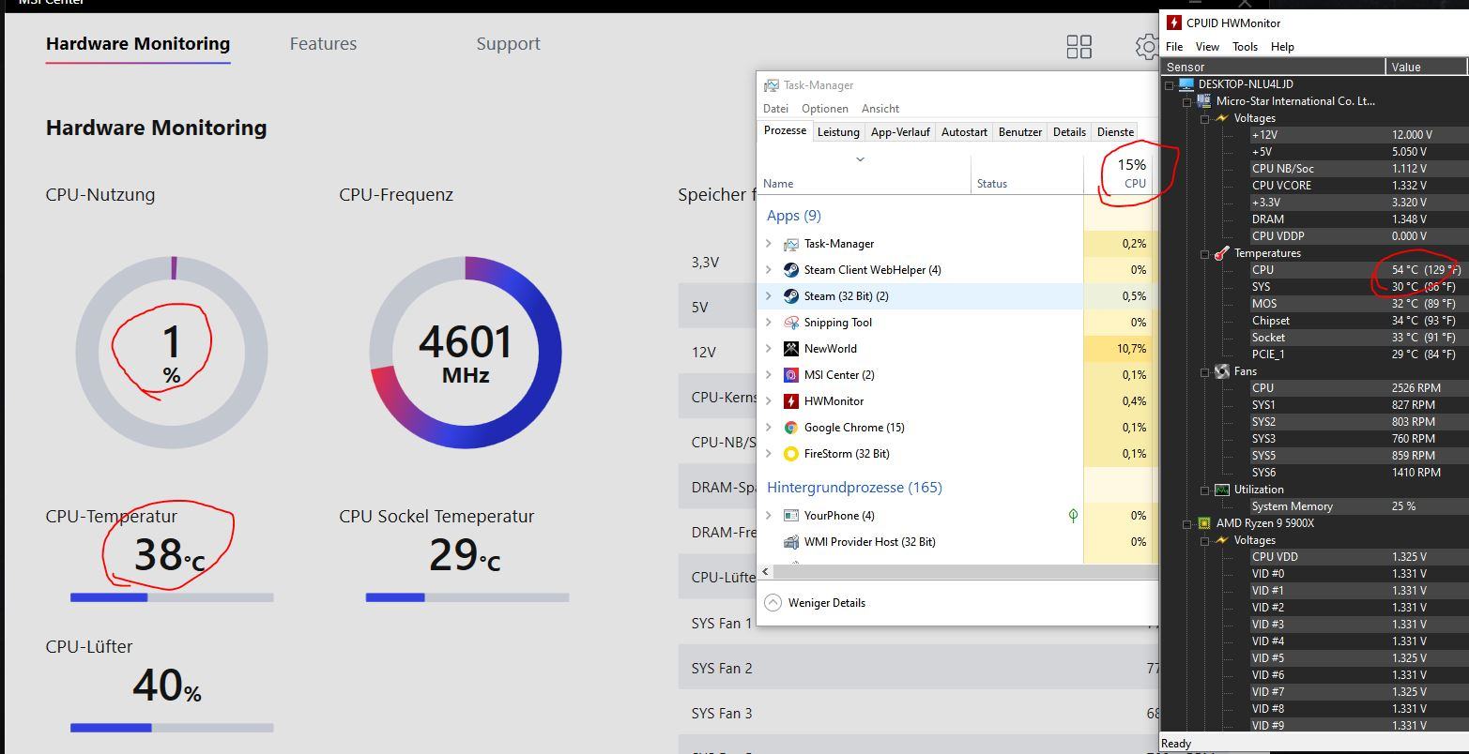Open the Details tab in Task-Manager
This screenshot has width=1469, height=754.
[x=1069, y=132]
